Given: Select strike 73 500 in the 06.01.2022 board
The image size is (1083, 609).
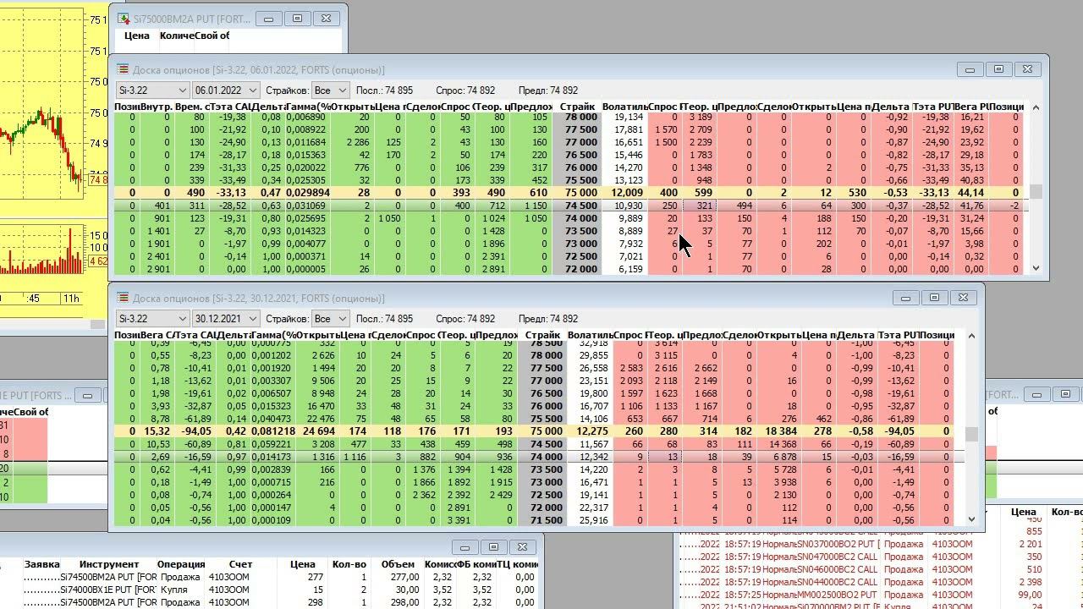Looking at the screenshot, I should click(x=578, y=231).
